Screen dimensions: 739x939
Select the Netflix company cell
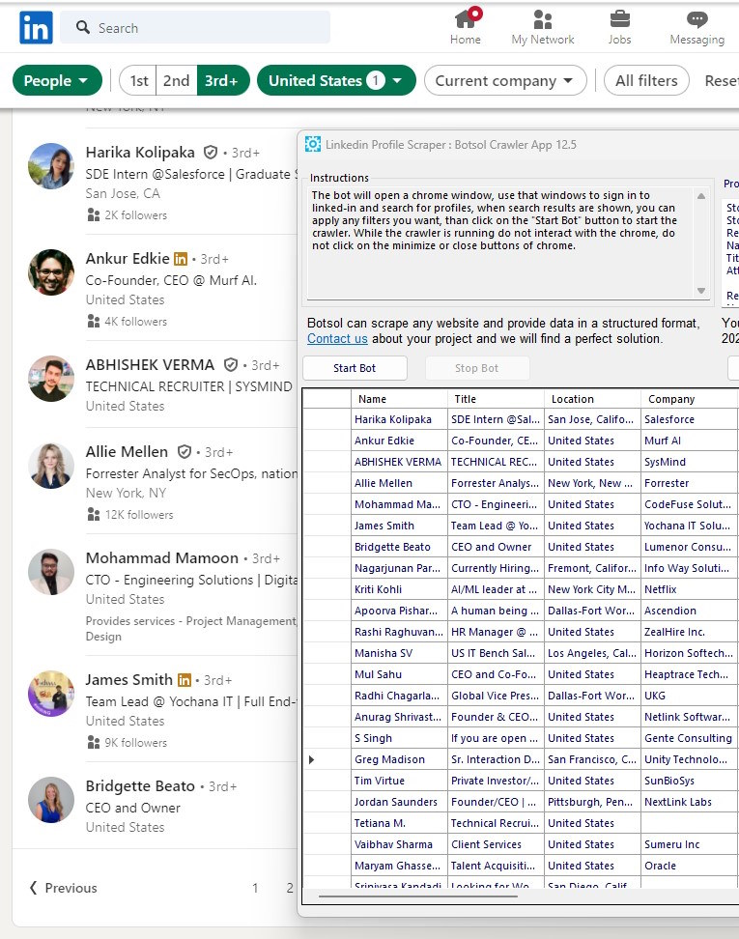690,589
